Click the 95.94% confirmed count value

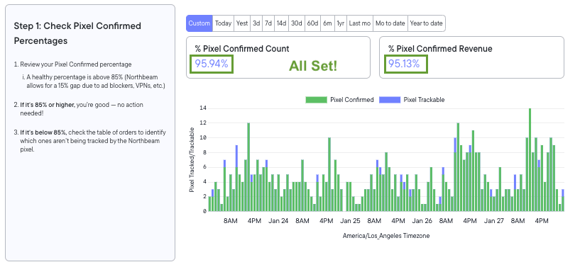click(x=212, y=64)
